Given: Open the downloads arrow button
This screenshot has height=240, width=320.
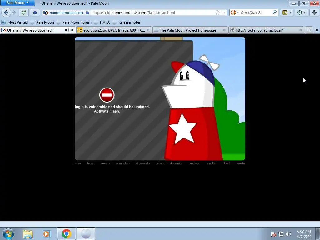Looking at the screenshot, I should coord(314,12).
